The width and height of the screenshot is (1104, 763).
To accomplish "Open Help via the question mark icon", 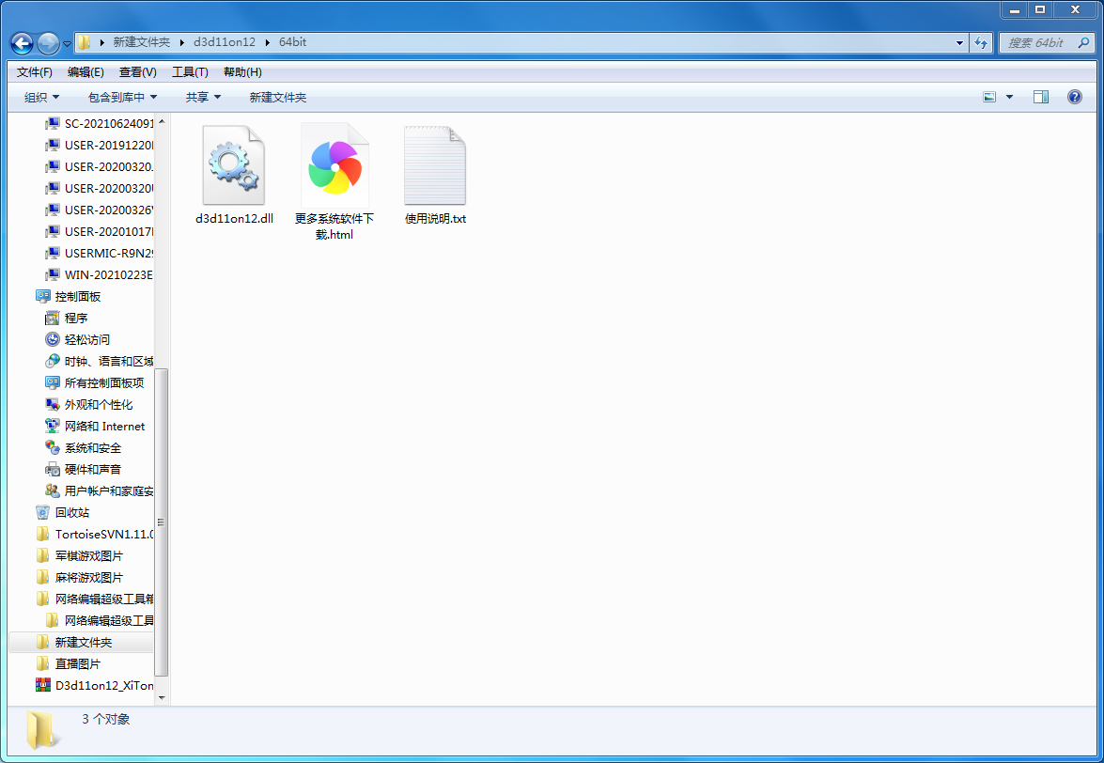I will [1075, 97].
